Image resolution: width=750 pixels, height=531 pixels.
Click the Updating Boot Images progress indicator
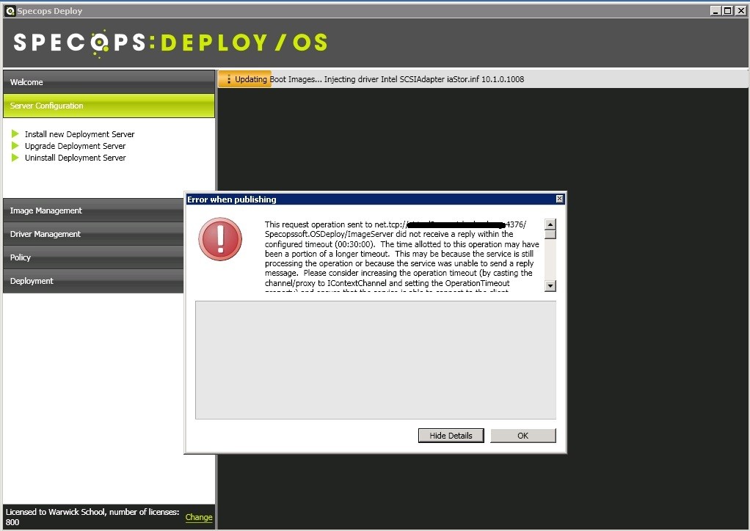click(x=245, y=79)
